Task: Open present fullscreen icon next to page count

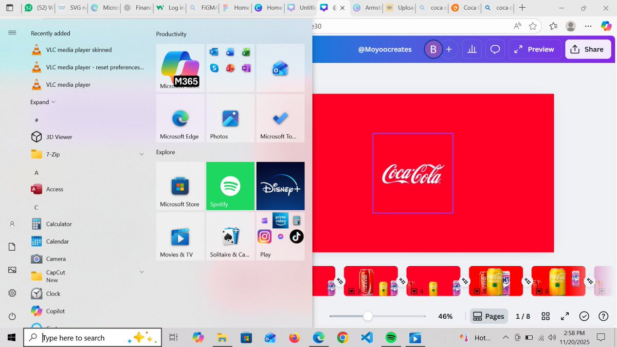Action: [565, 316]
